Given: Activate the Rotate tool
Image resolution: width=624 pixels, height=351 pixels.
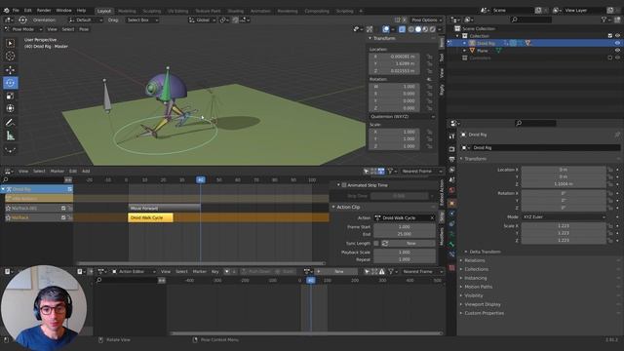Looking at the screenshot, I should pyautogui.click(x=11, y=83).
